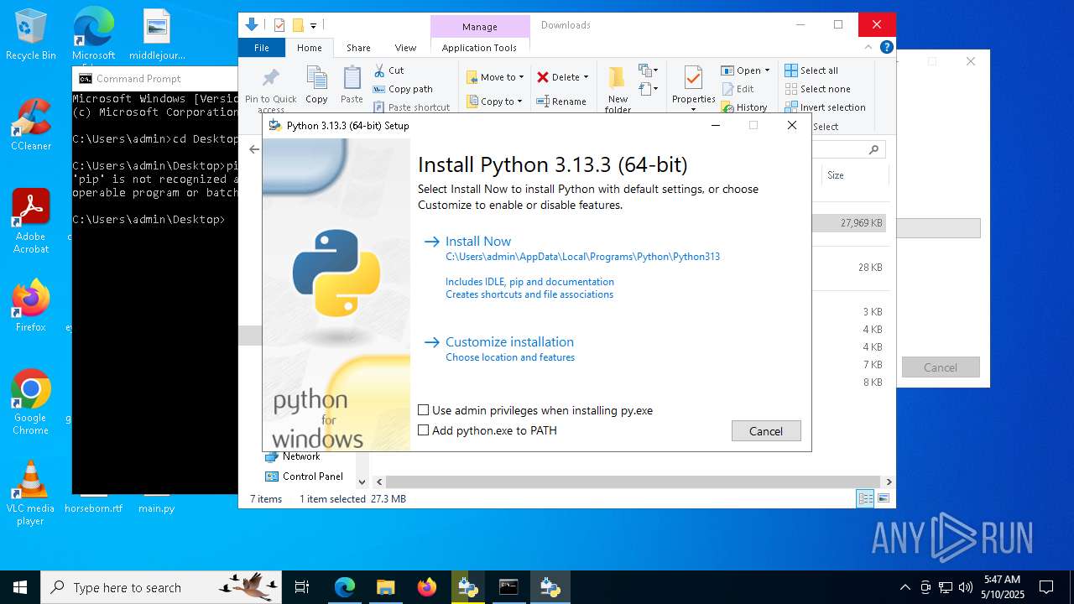Click Properties icon in Quick Access Toolbar
Viewport: 1074px width, 604px height.
[x=279, y=25]
